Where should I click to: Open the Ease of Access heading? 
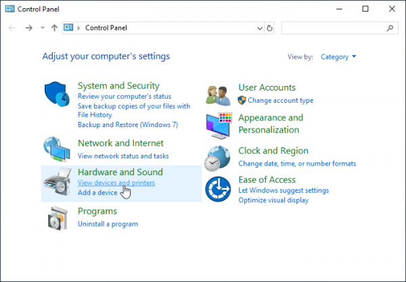(267, 180)
